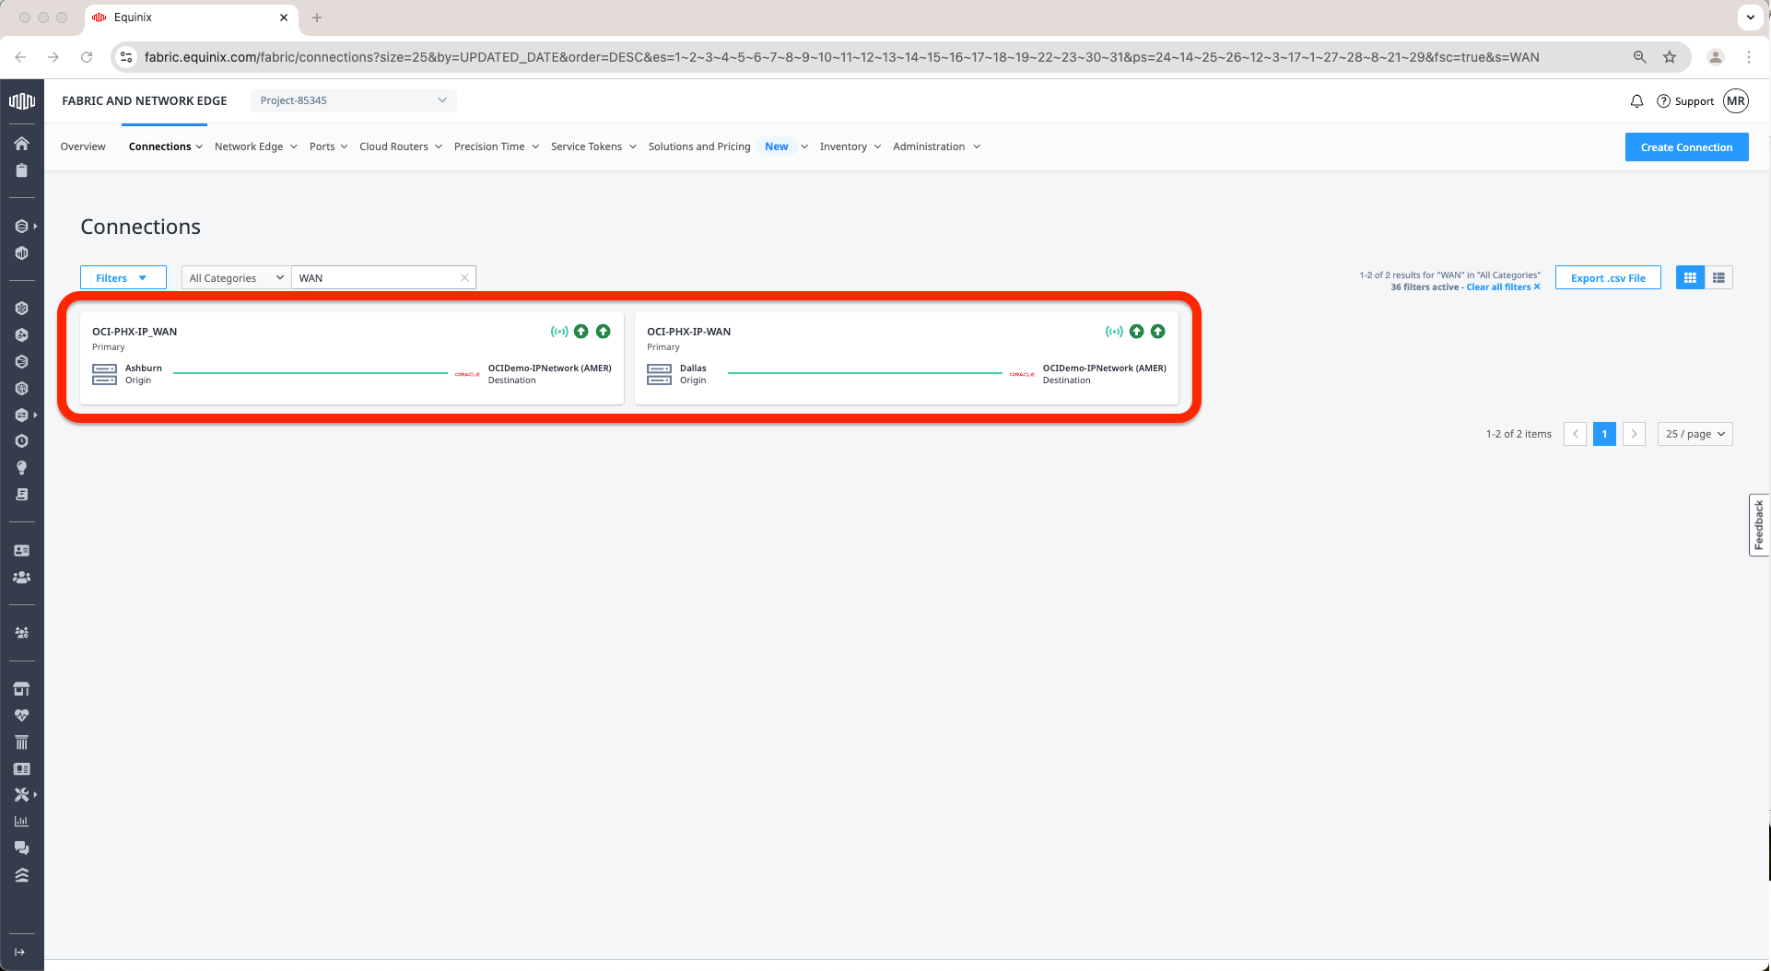Click the Equinix logo at top of sidebar

tap(21, 101)
